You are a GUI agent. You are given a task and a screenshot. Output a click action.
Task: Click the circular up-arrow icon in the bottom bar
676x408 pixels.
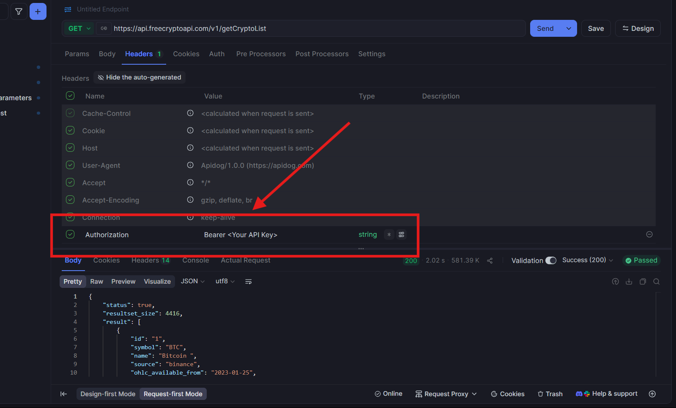click(652, 394)
